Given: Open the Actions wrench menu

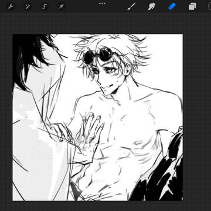Looking at the screenshot, I should 11,6.
